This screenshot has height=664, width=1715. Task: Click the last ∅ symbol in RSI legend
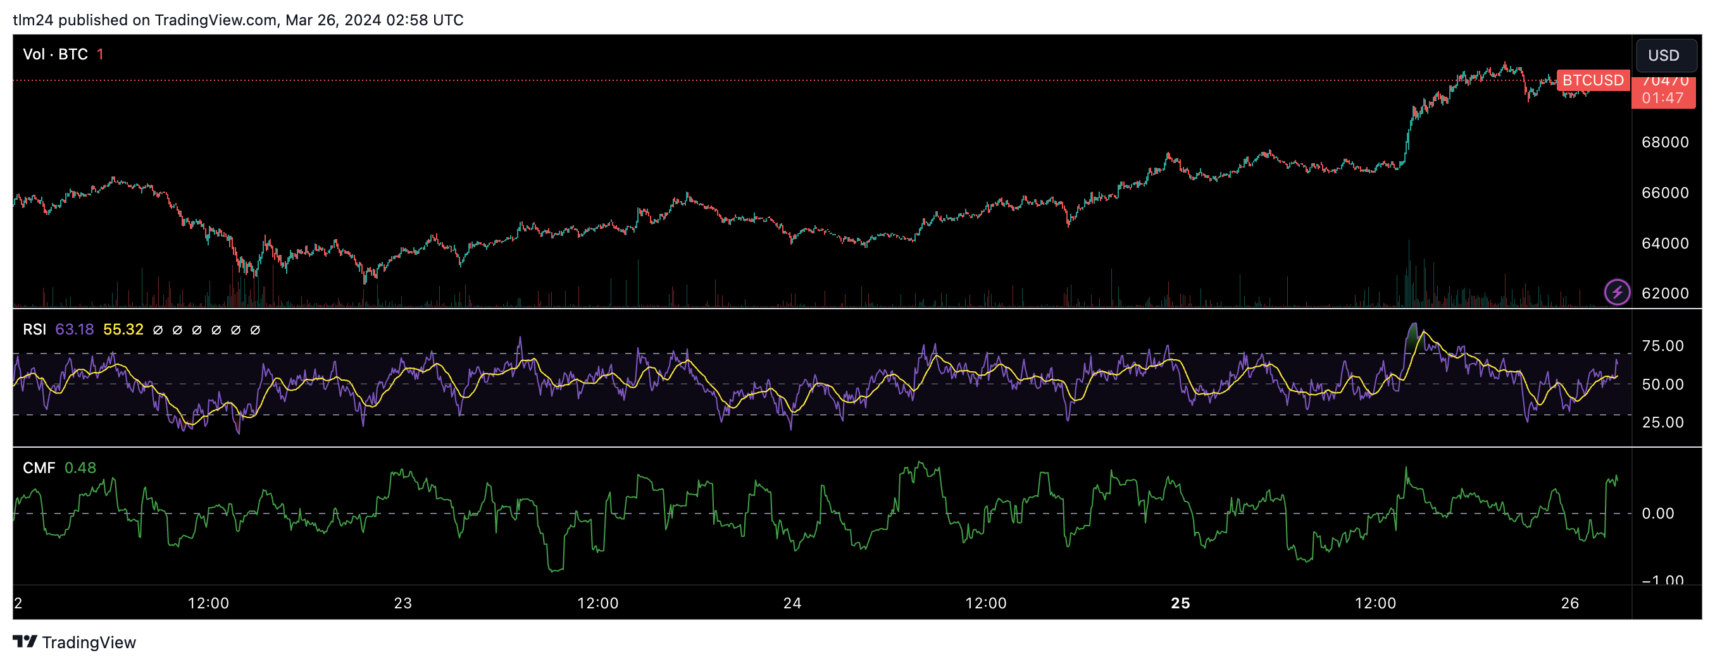pos(255,330)
